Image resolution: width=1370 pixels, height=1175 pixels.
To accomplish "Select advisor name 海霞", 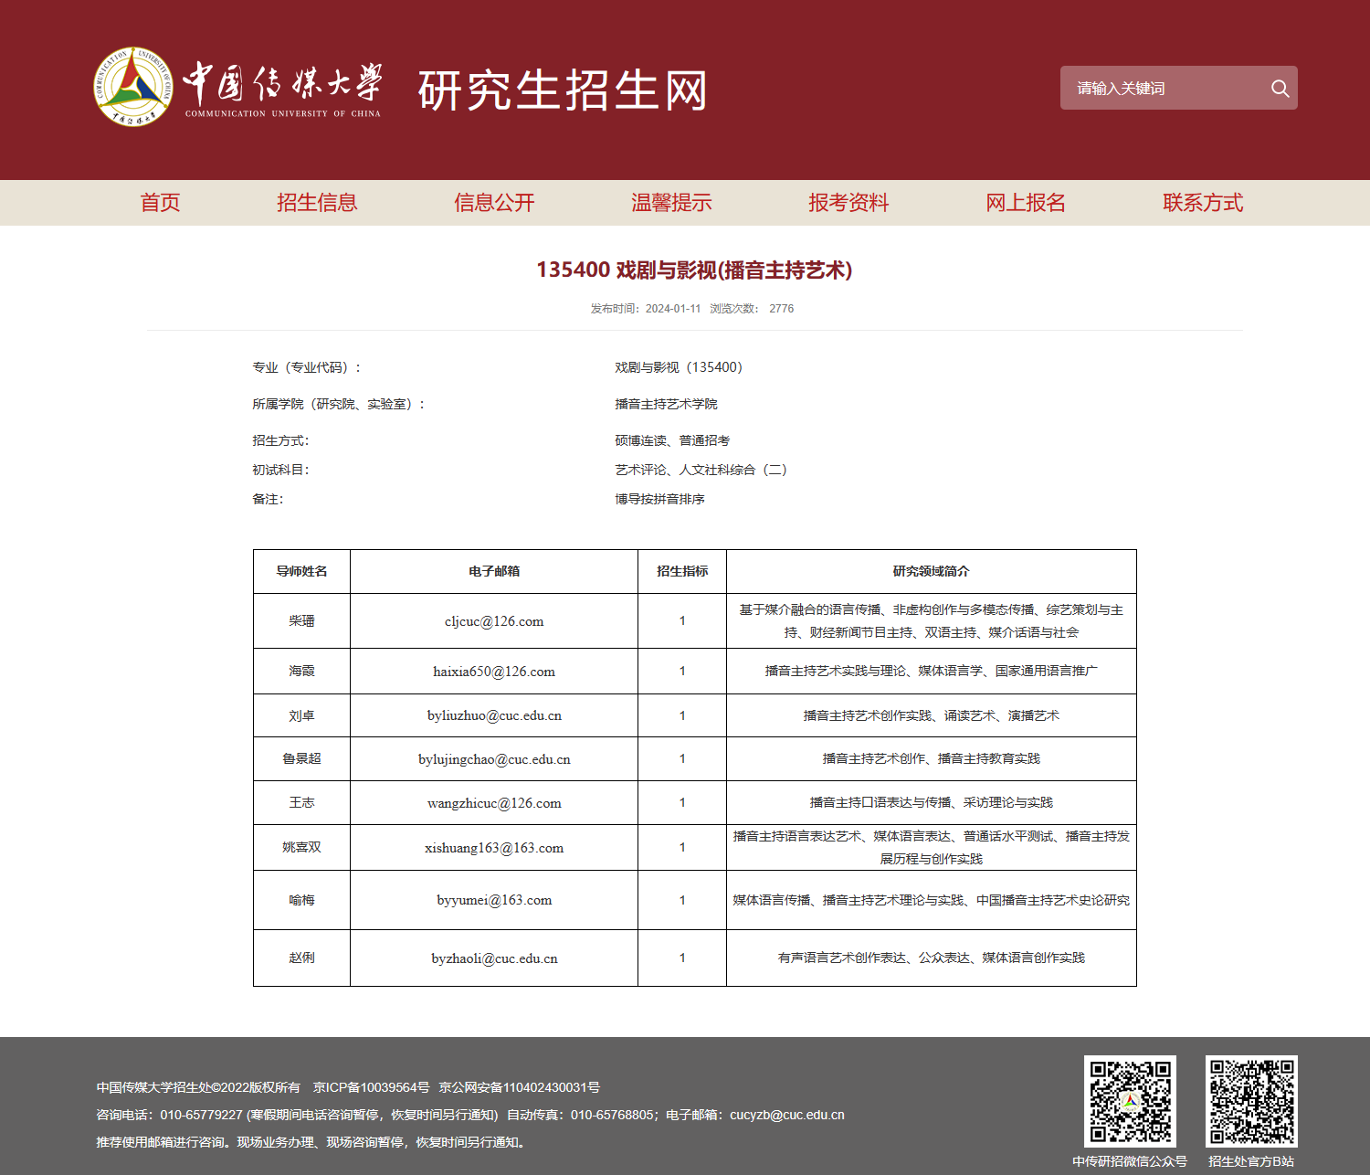I will click(301, 671).
